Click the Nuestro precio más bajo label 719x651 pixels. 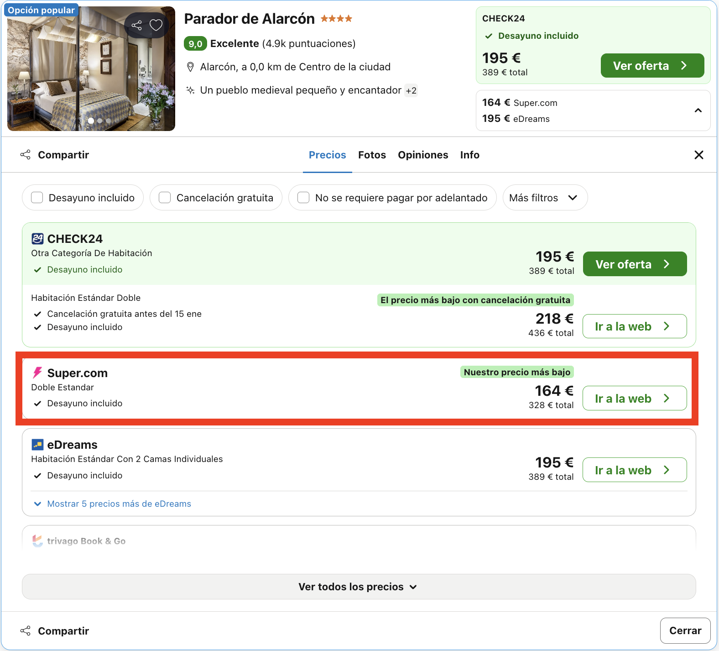(517, 372)
